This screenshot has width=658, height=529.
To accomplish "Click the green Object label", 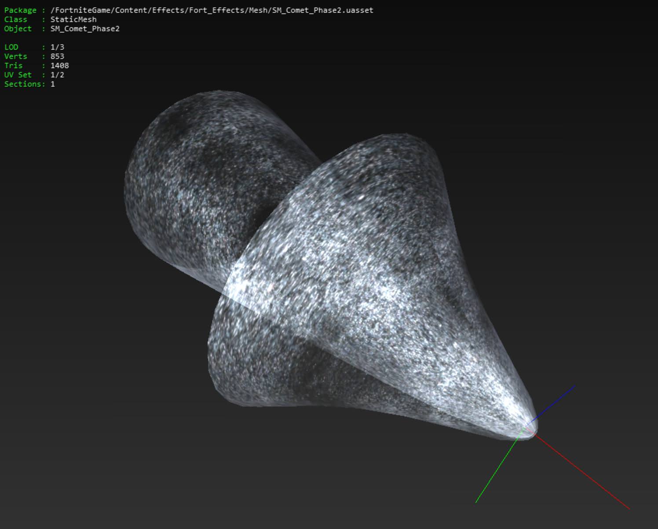I will point(18,29).
